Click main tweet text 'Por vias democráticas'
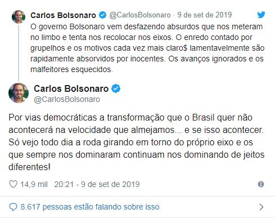This screenshot has height=218, width=275. tap(53, 118)
